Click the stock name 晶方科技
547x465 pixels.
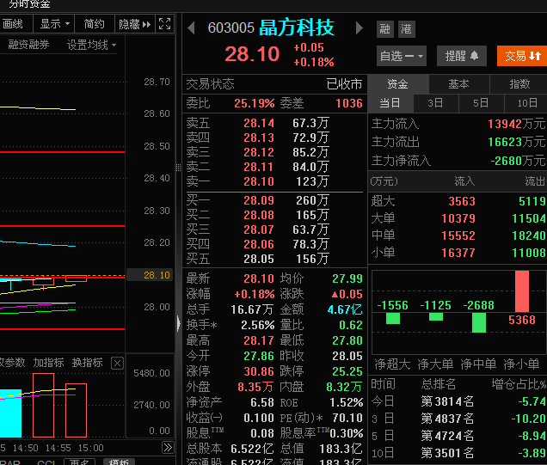[297, 28]
